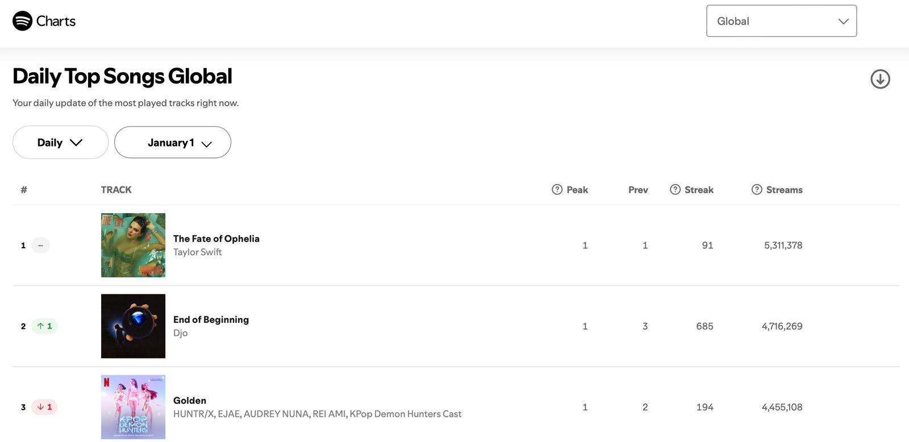
Task: Click The Fate of Ophelia album cover
Action: pos(133,245)
